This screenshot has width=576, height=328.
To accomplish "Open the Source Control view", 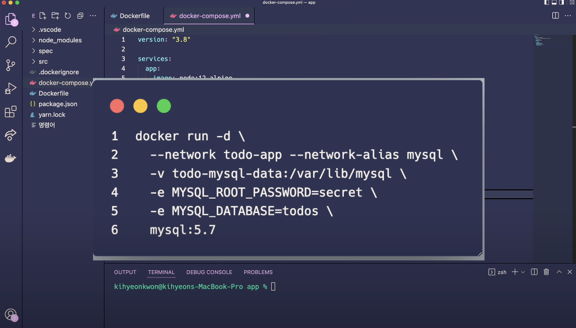I will click(x=11, y=65).
